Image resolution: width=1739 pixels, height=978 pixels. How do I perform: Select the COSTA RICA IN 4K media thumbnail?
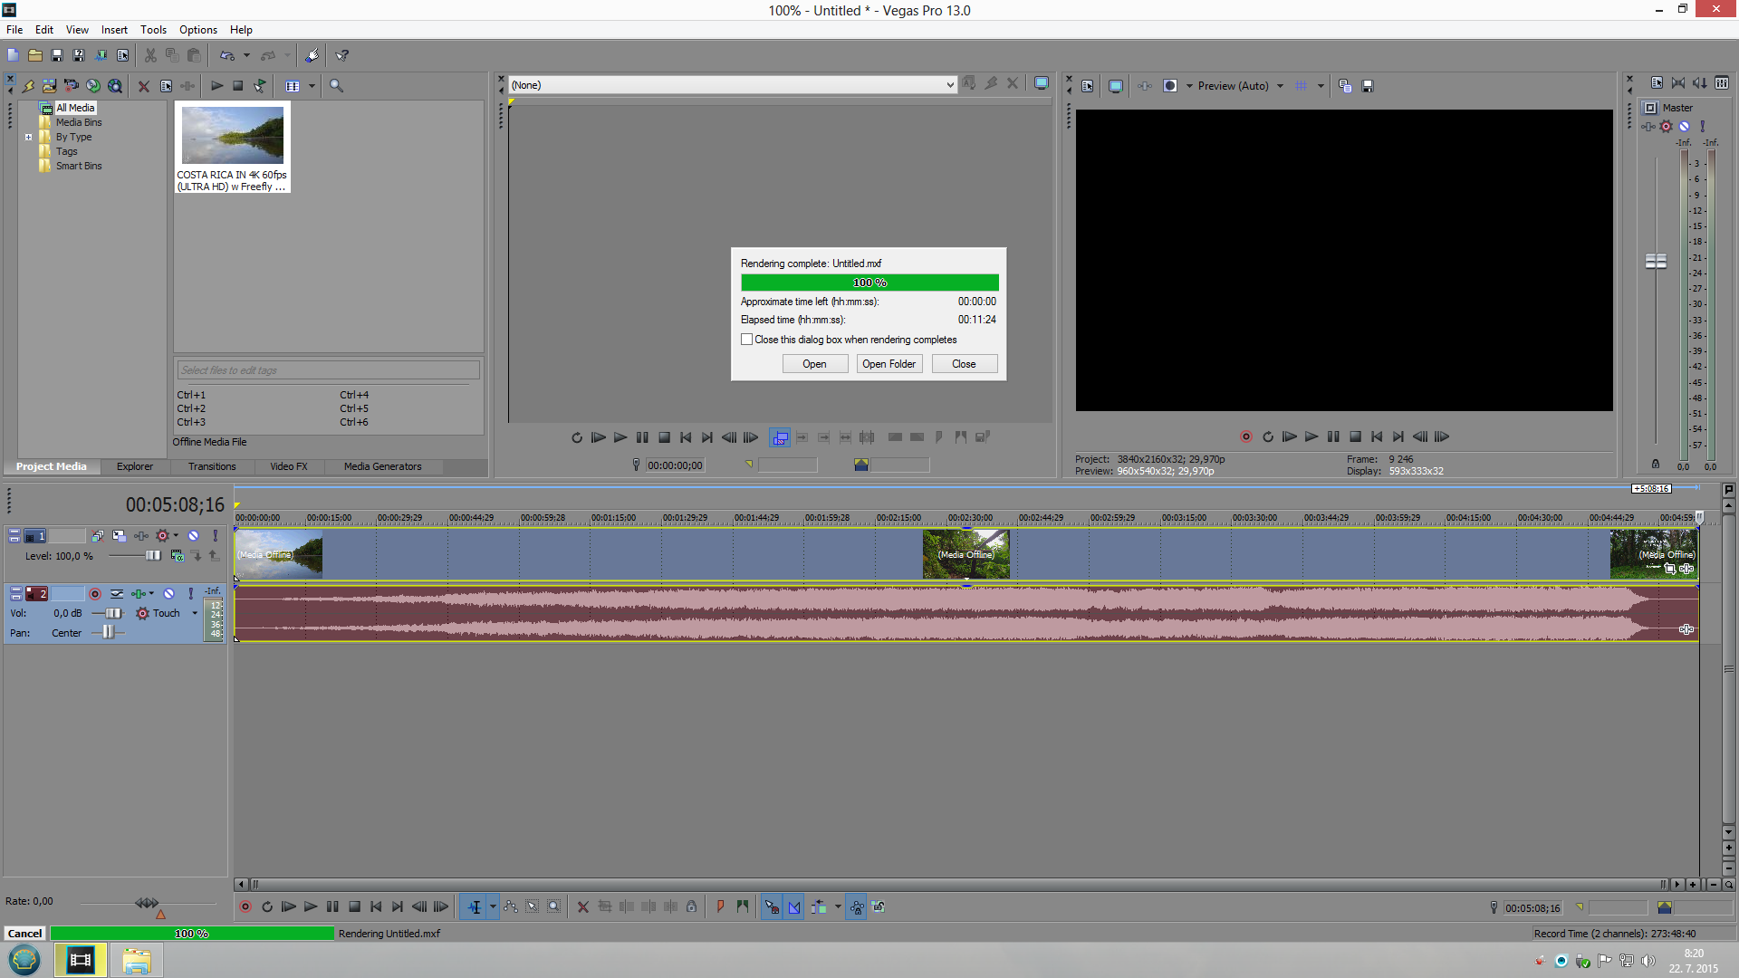[x=233, y=136]
